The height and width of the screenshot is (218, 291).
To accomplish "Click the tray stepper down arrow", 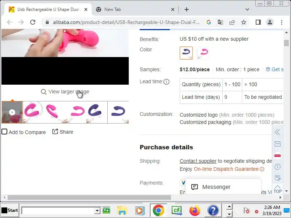I will [229, 214].
